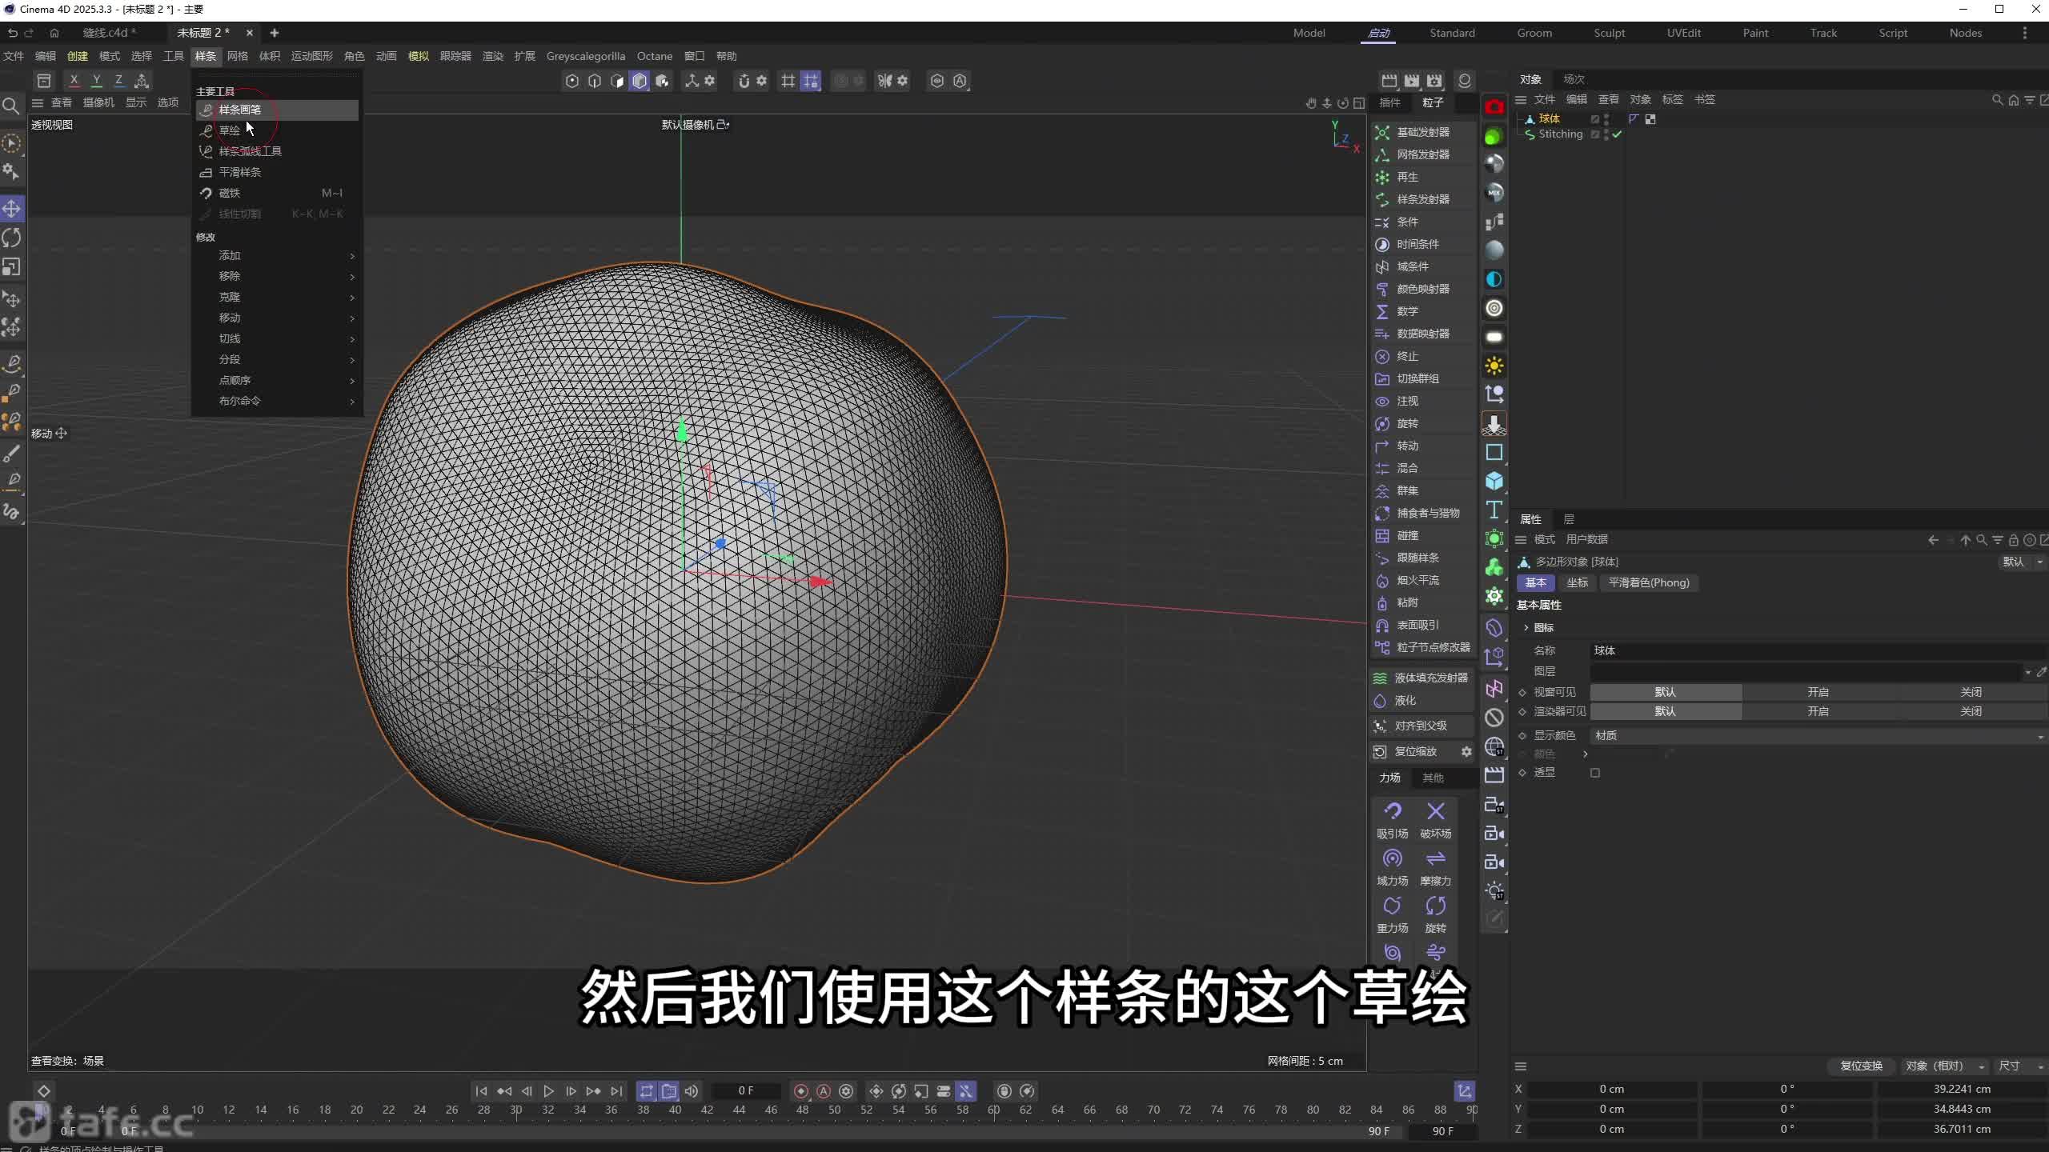Select the 草绘 sketch tool
Viewport: 2049px width, 1152px height.
click(230, 130)
